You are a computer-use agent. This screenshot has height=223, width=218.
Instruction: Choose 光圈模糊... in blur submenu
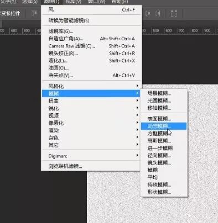coord(164,100)
